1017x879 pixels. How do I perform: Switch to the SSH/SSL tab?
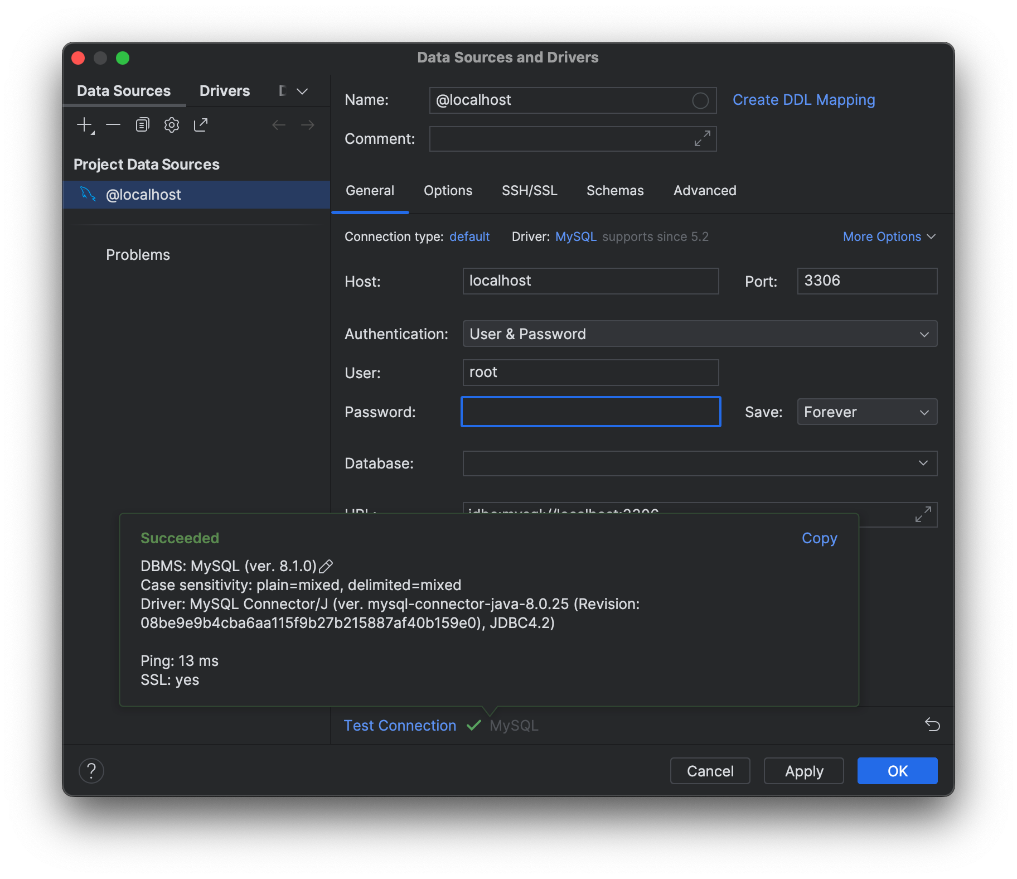(529, 191)
